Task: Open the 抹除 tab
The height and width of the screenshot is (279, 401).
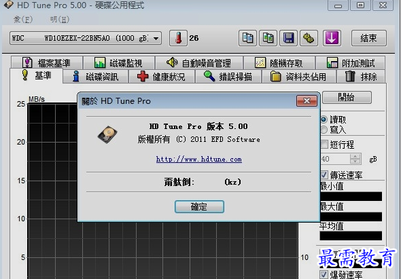Action: point(361,77)
